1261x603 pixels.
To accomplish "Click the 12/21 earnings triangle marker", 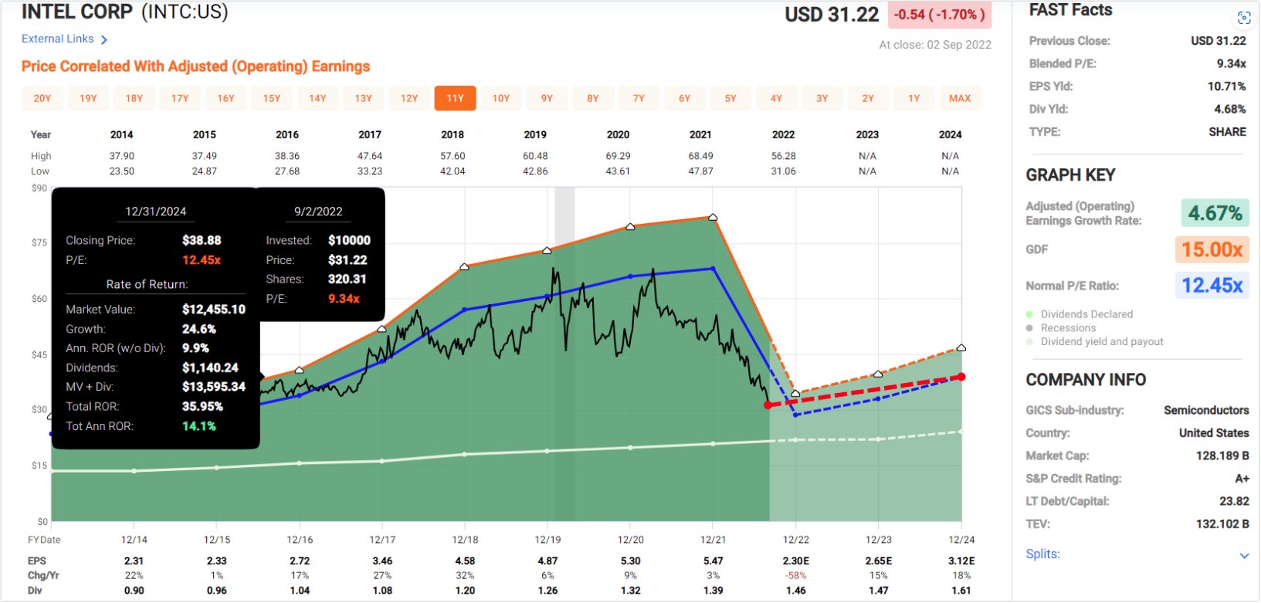I will [x=713, y=218].
